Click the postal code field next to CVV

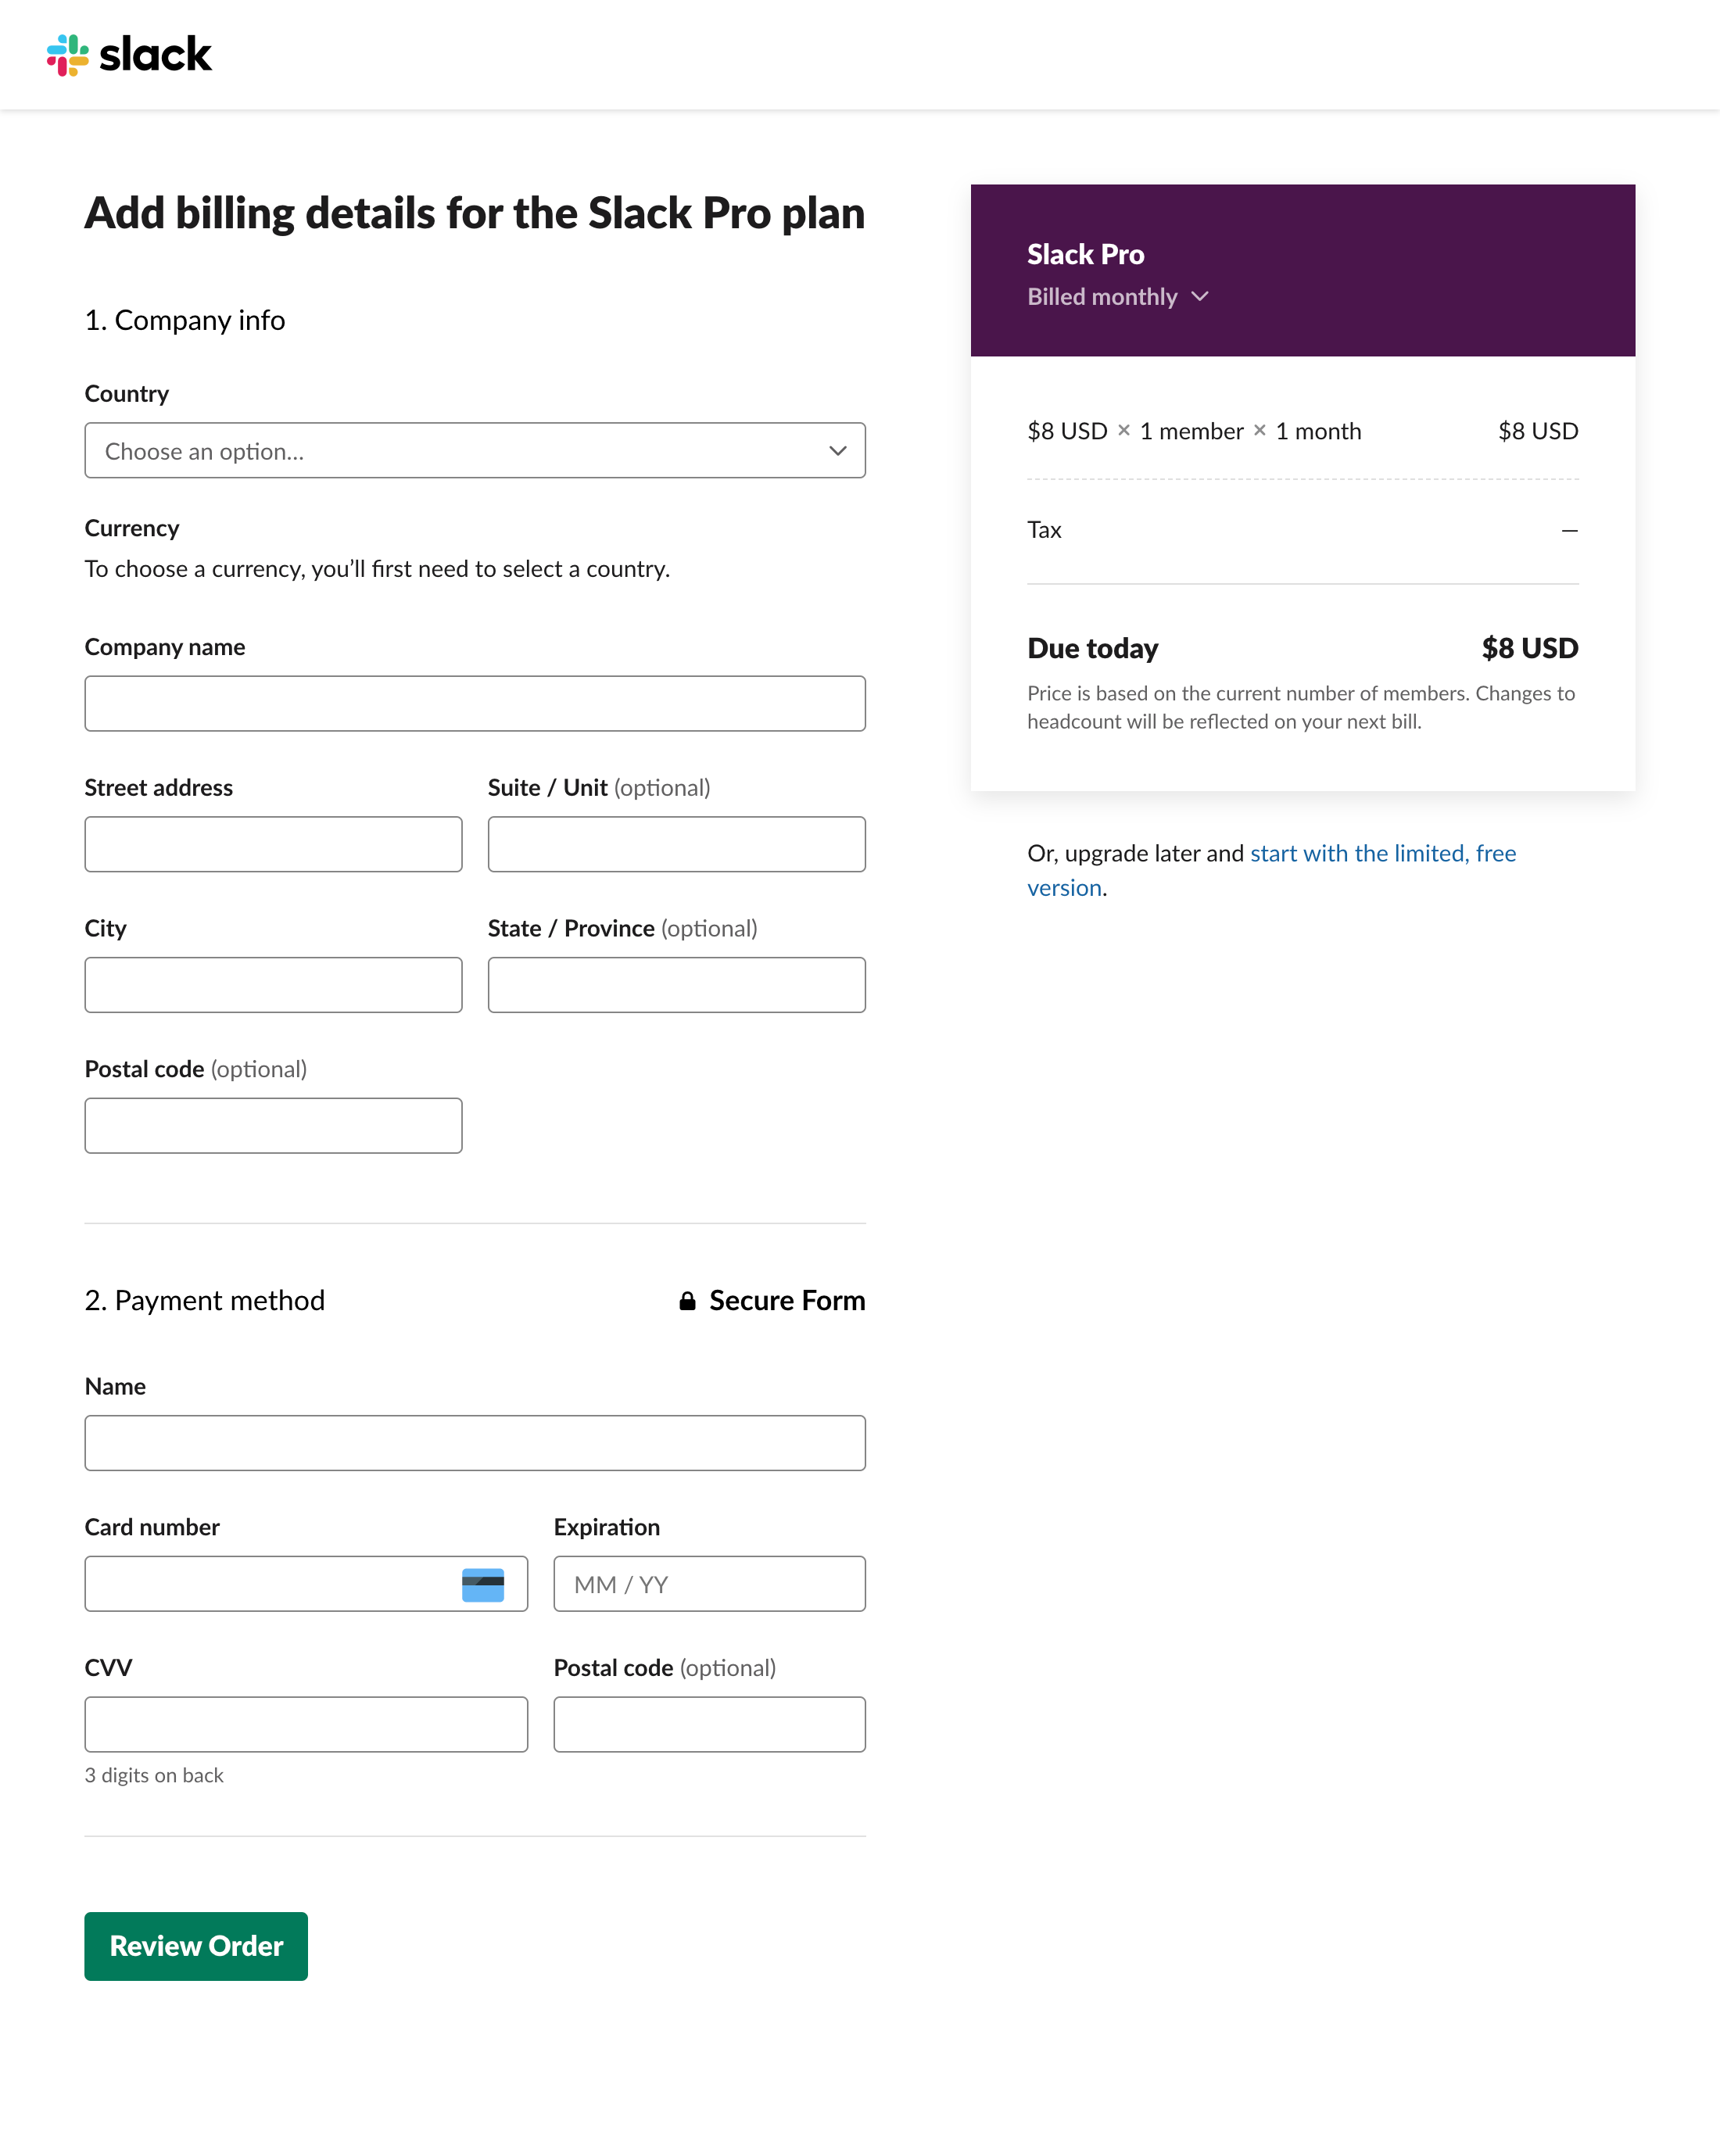709,1724
